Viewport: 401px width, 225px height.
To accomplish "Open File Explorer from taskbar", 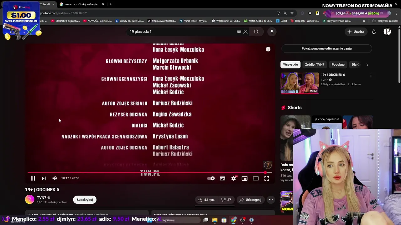I will pyautogui.click(x=215, y=220).
